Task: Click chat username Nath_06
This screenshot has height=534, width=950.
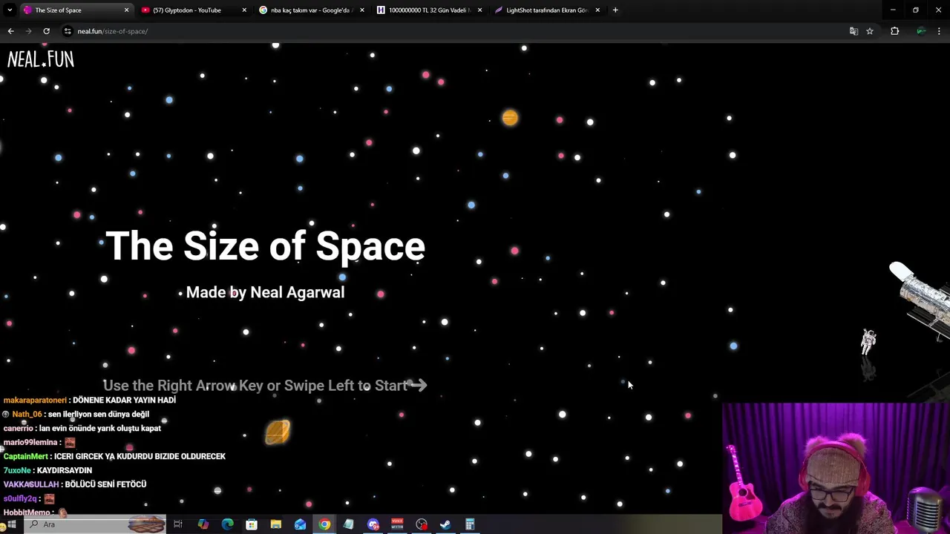Action: click(27, 414)
